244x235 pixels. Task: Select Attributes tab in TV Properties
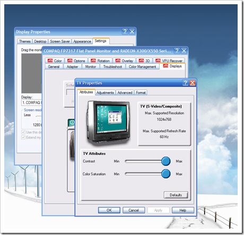point(86,92)
